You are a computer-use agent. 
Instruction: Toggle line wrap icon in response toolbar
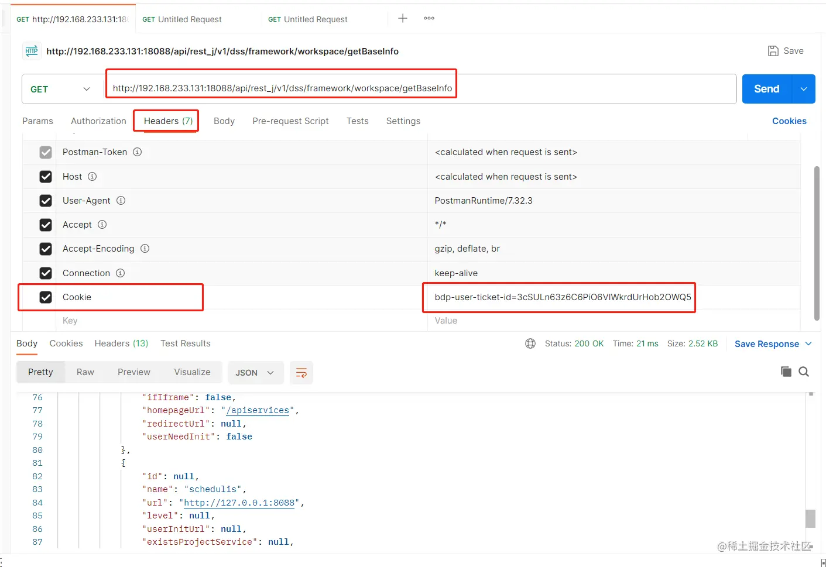[x=301, y=373]
